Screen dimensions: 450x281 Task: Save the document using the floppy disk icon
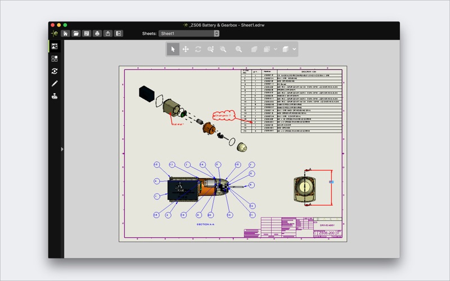point(87,34)
